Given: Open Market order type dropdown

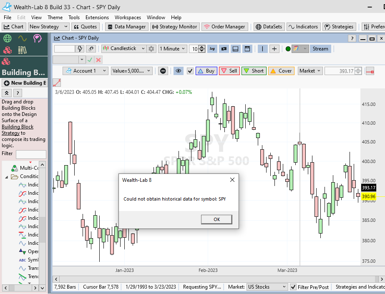Looking at the screenshot, I should click(310, 71).
